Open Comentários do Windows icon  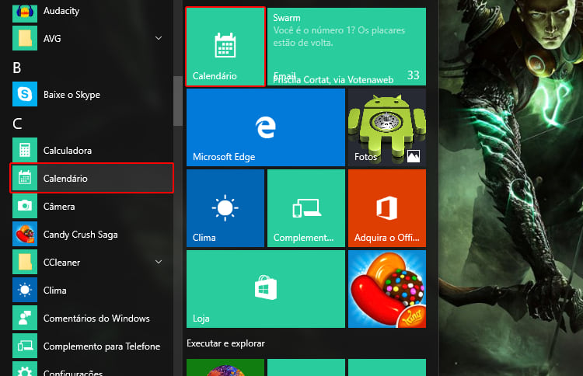(25, 318)
